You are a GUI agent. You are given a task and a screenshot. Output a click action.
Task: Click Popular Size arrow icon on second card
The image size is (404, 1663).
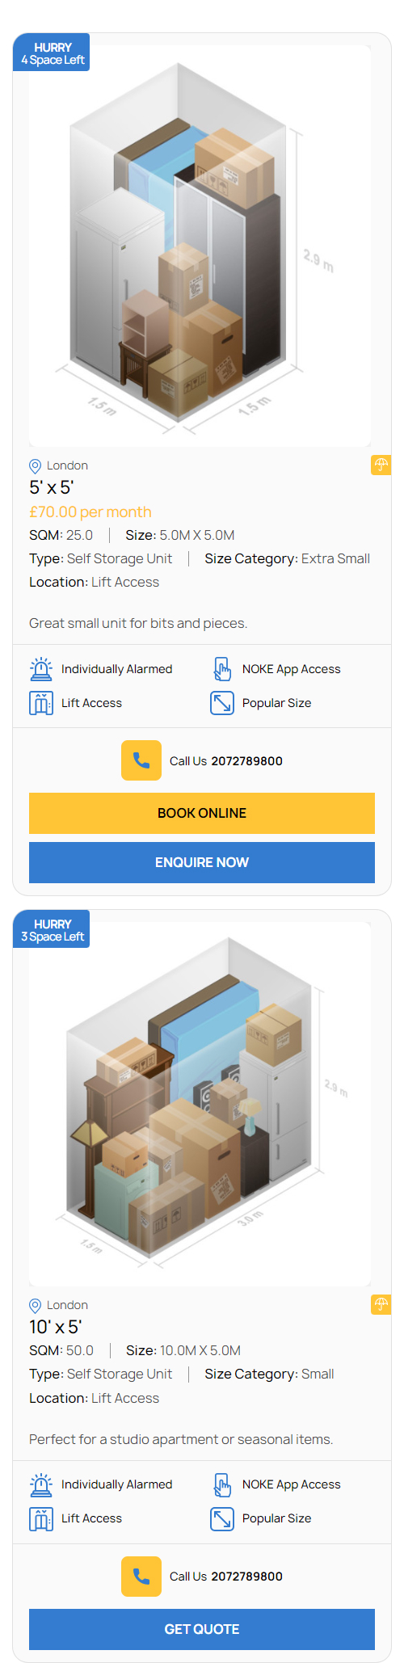click(x=222, y=1518)
